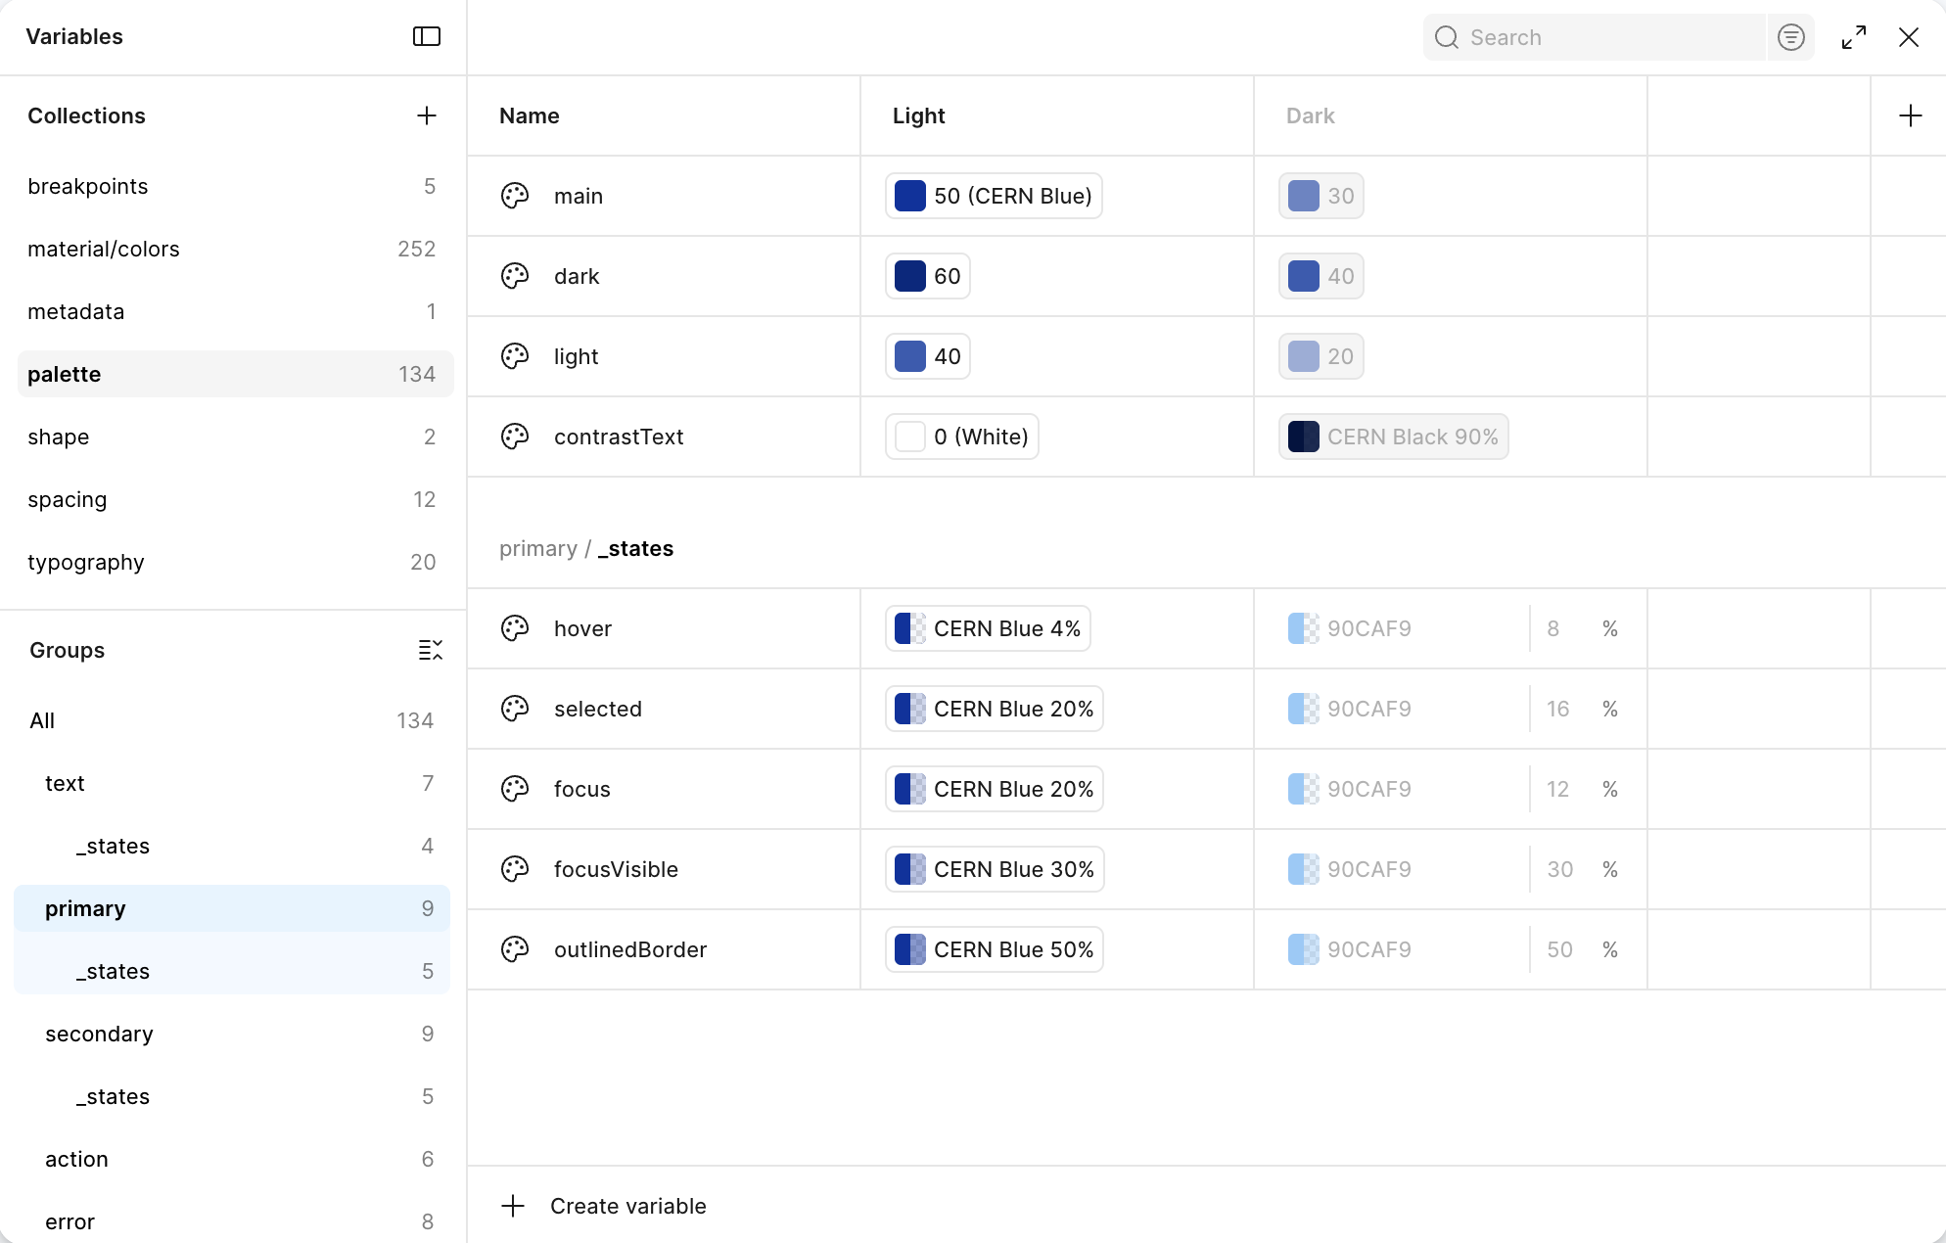
Task: Open the 0 (White) value for contrastText
Action: click(962, 437)
